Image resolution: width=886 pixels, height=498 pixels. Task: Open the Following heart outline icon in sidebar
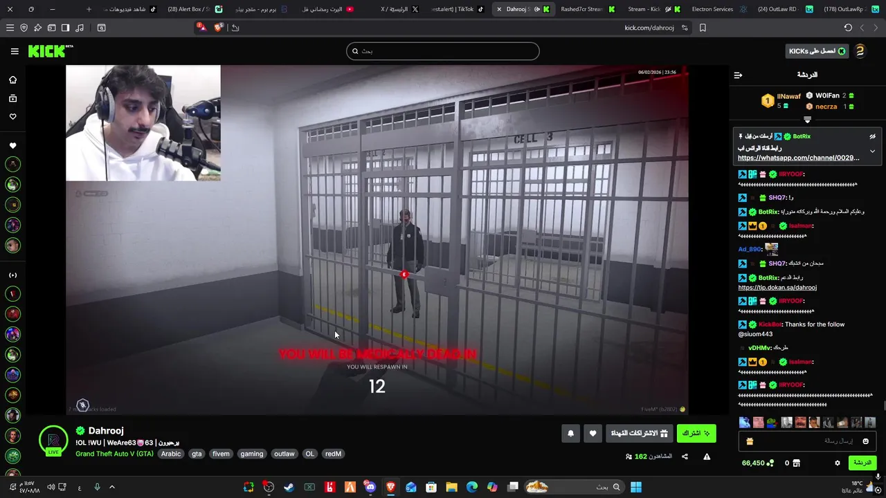[12, 116]
